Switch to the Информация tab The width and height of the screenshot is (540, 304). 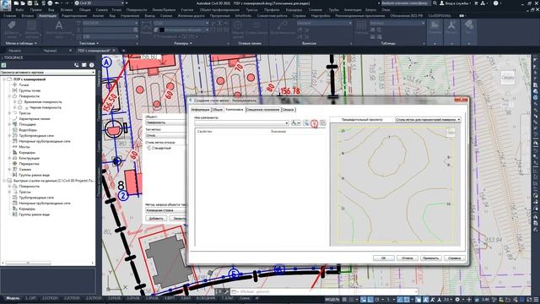coord(201,110)
